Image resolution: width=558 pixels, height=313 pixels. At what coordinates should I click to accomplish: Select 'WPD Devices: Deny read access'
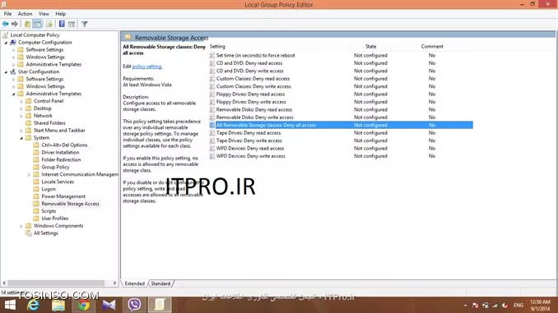[x=250, y=149]
